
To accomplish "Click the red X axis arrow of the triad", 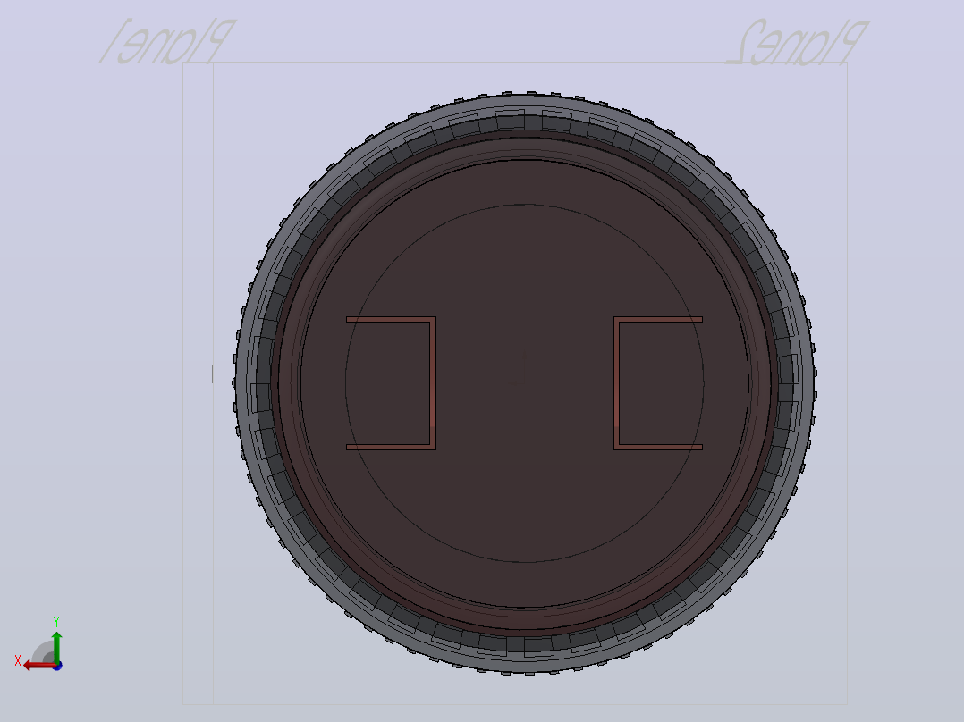I will tap(38, 666).
